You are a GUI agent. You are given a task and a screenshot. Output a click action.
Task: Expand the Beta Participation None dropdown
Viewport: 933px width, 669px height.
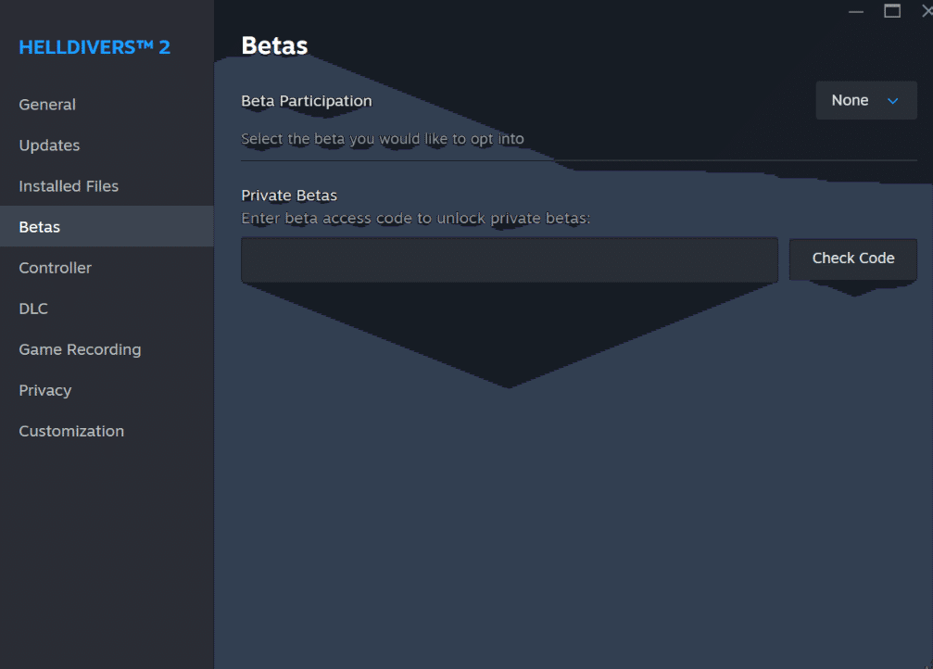click(x=865, y=101)
